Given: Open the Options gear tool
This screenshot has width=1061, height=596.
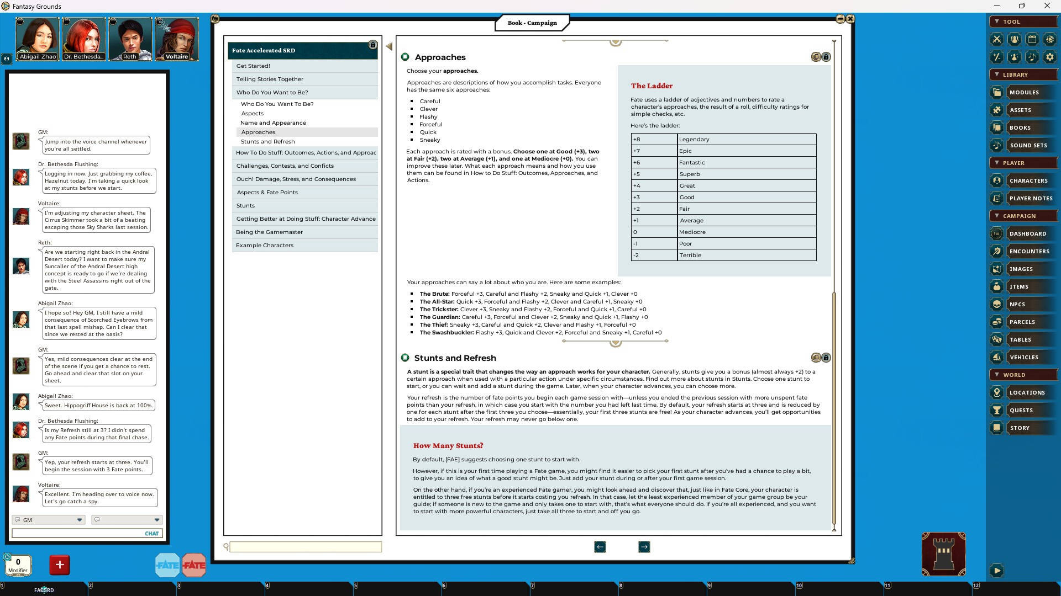Looking at the screenshot, I should click(1049, 57).
